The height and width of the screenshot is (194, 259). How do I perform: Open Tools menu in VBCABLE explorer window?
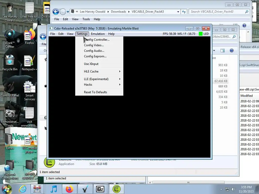[x=86, y=19]
